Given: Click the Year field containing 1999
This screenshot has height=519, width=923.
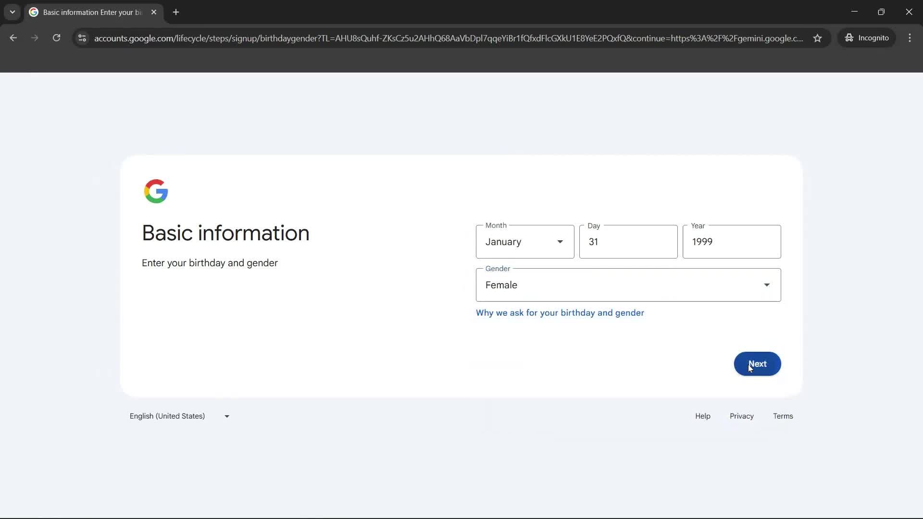Looking at the screenshot, I should [732, 242].
